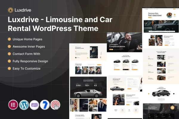Click the 4.9 rating statistic

(x=95, y=85)
